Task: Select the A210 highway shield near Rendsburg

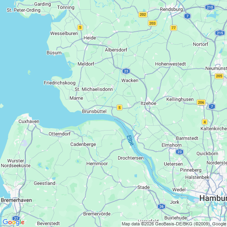Action: 210,7
